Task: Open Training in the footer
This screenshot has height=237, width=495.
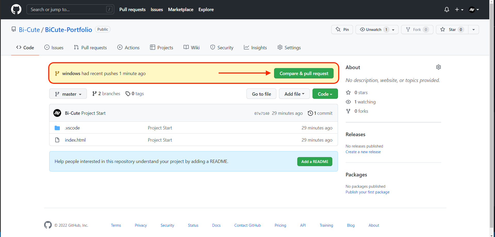Action: [x=326, y=225]
